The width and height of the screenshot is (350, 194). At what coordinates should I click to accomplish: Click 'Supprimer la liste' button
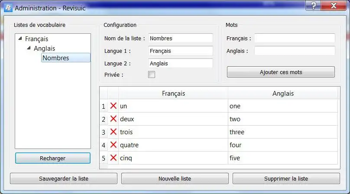[286, 178]
